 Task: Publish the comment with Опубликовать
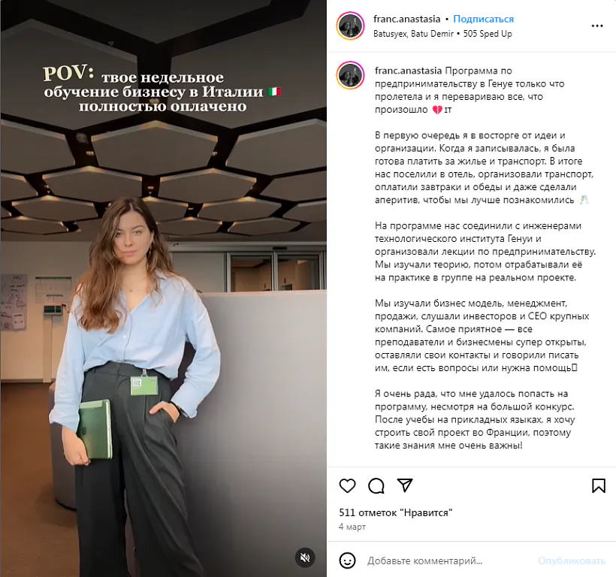click(x=572, y=561)
